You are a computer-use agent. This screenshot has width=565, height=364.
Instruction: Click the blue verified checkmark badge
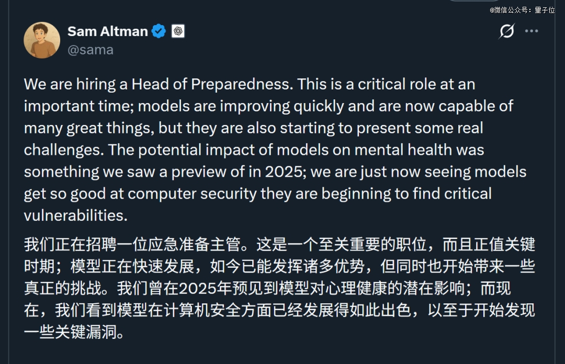(x=159, y=31)
